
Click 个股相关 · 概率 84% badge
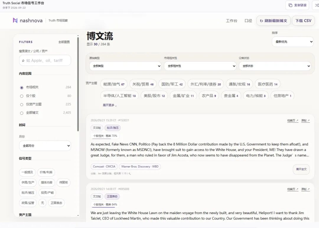click(105, 205)
